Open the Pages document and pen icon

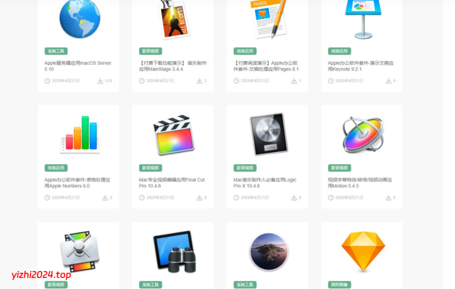tap(268, 19)
